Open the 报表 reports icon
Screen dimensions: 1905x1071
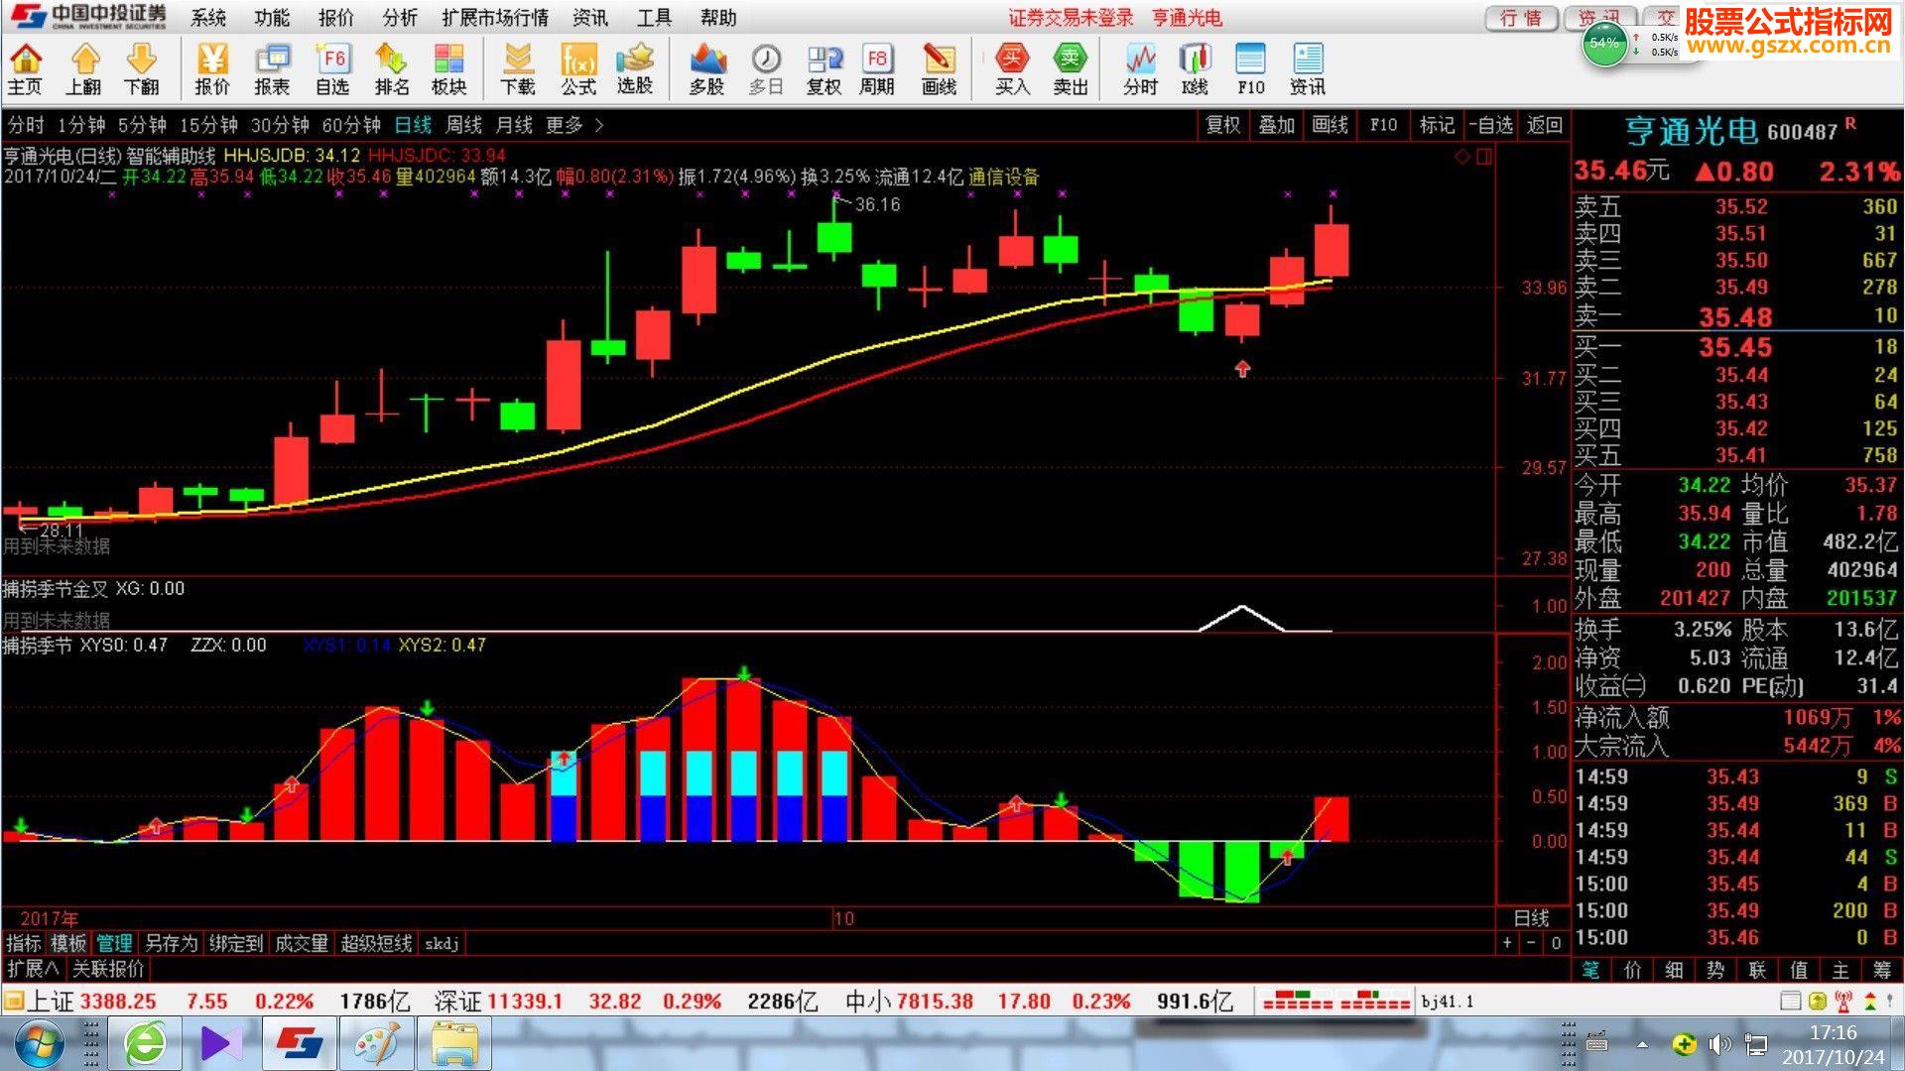pos(272,69)
